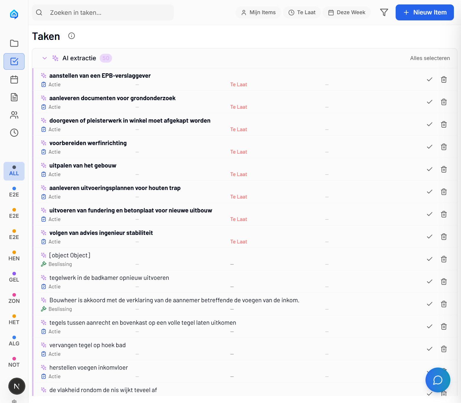The height and width of the screenshot is (403, 461).
Task: Open the documents page in sidebar
Action: (14, 97)
